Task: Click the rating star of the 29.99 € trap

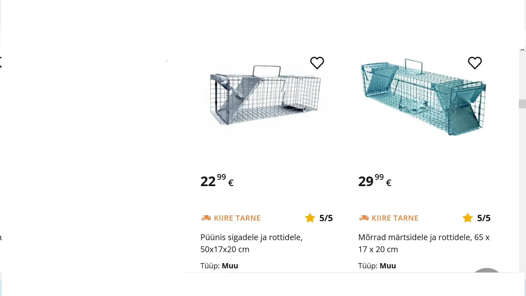Action: click(468, 218)
